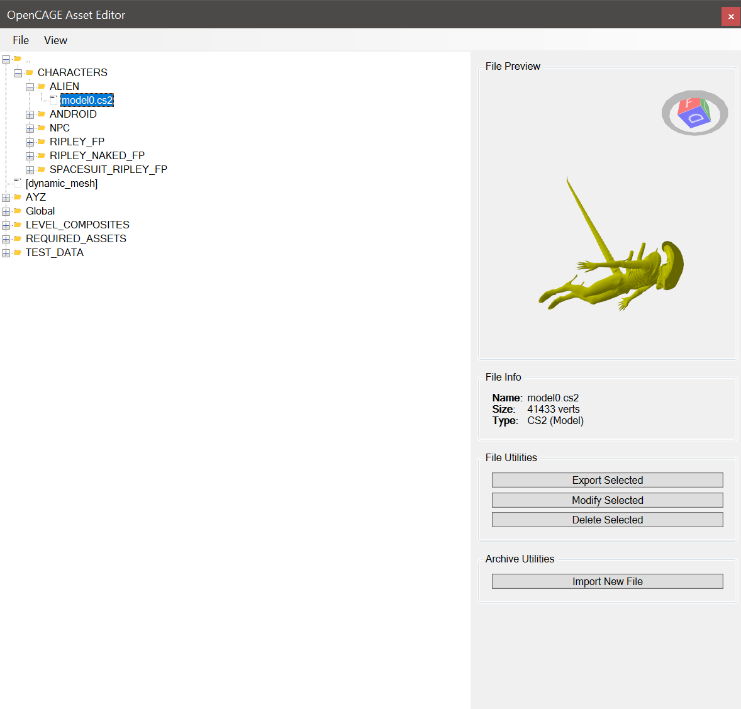Select the RIPLEY_FP tree item
Screen dimensions: 741x709
coord(77,142)
